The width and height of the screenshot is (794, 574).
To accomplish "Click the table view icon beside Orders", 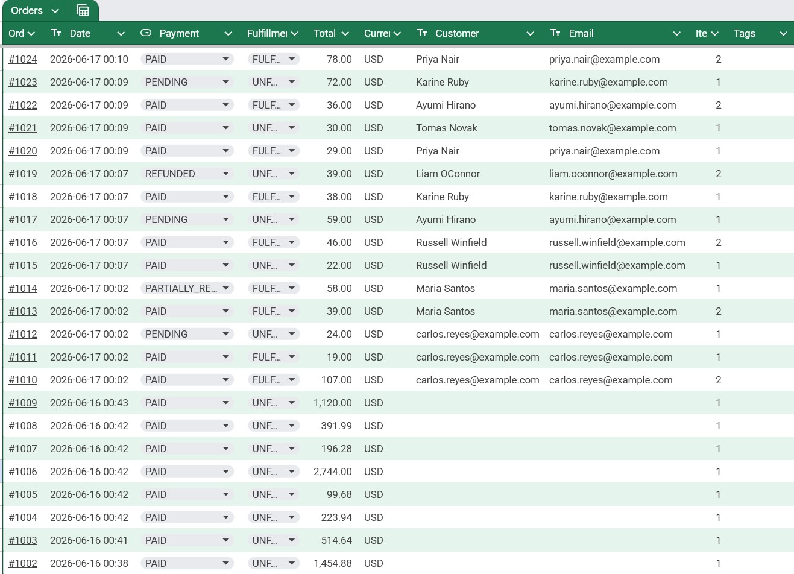I will [83, 10].
